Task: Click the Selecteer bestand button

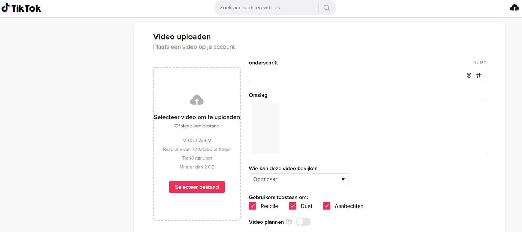Action: click(x=197, y=187)
